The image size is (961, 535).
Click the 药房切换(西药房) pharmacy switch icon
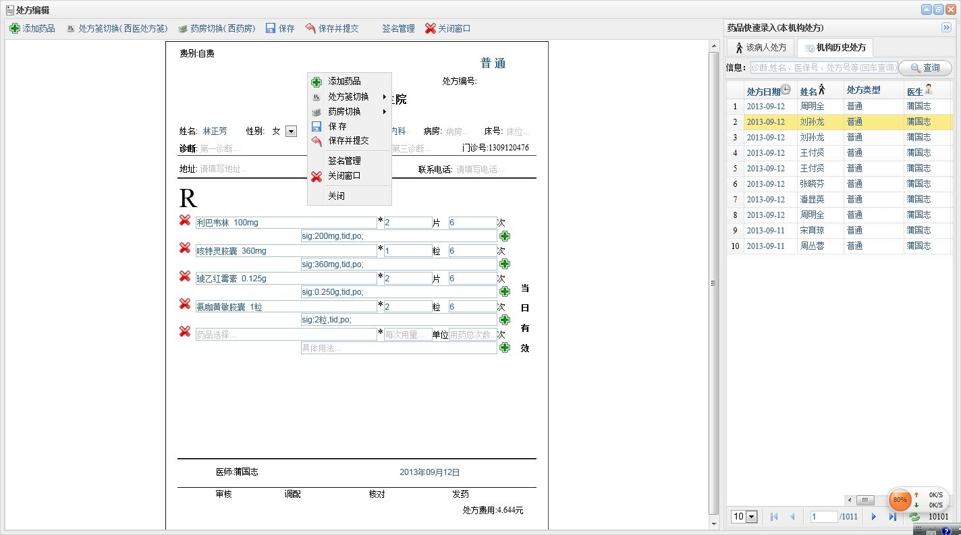[182, 28]
